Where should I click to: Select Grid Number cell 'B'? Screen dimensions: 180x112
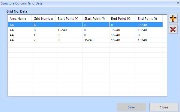click(x=44, y=30)
